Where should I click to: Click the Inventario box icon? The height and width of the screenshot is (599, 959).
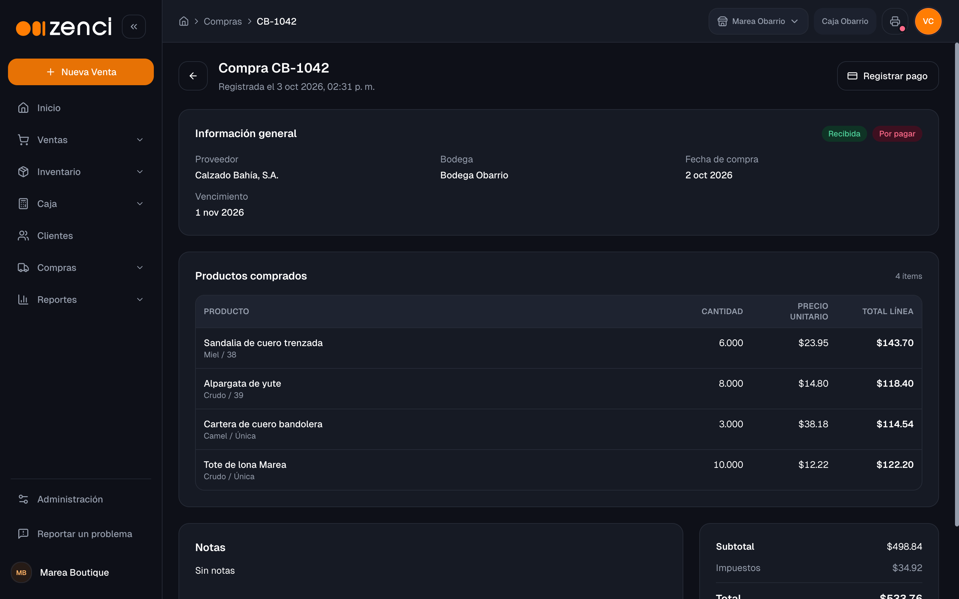pyautogui.click(x=23, y=171)
